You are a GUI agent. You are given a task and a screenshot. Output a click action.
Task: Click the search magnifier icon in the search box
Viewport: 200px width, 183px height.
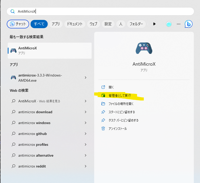pos(12,11)
